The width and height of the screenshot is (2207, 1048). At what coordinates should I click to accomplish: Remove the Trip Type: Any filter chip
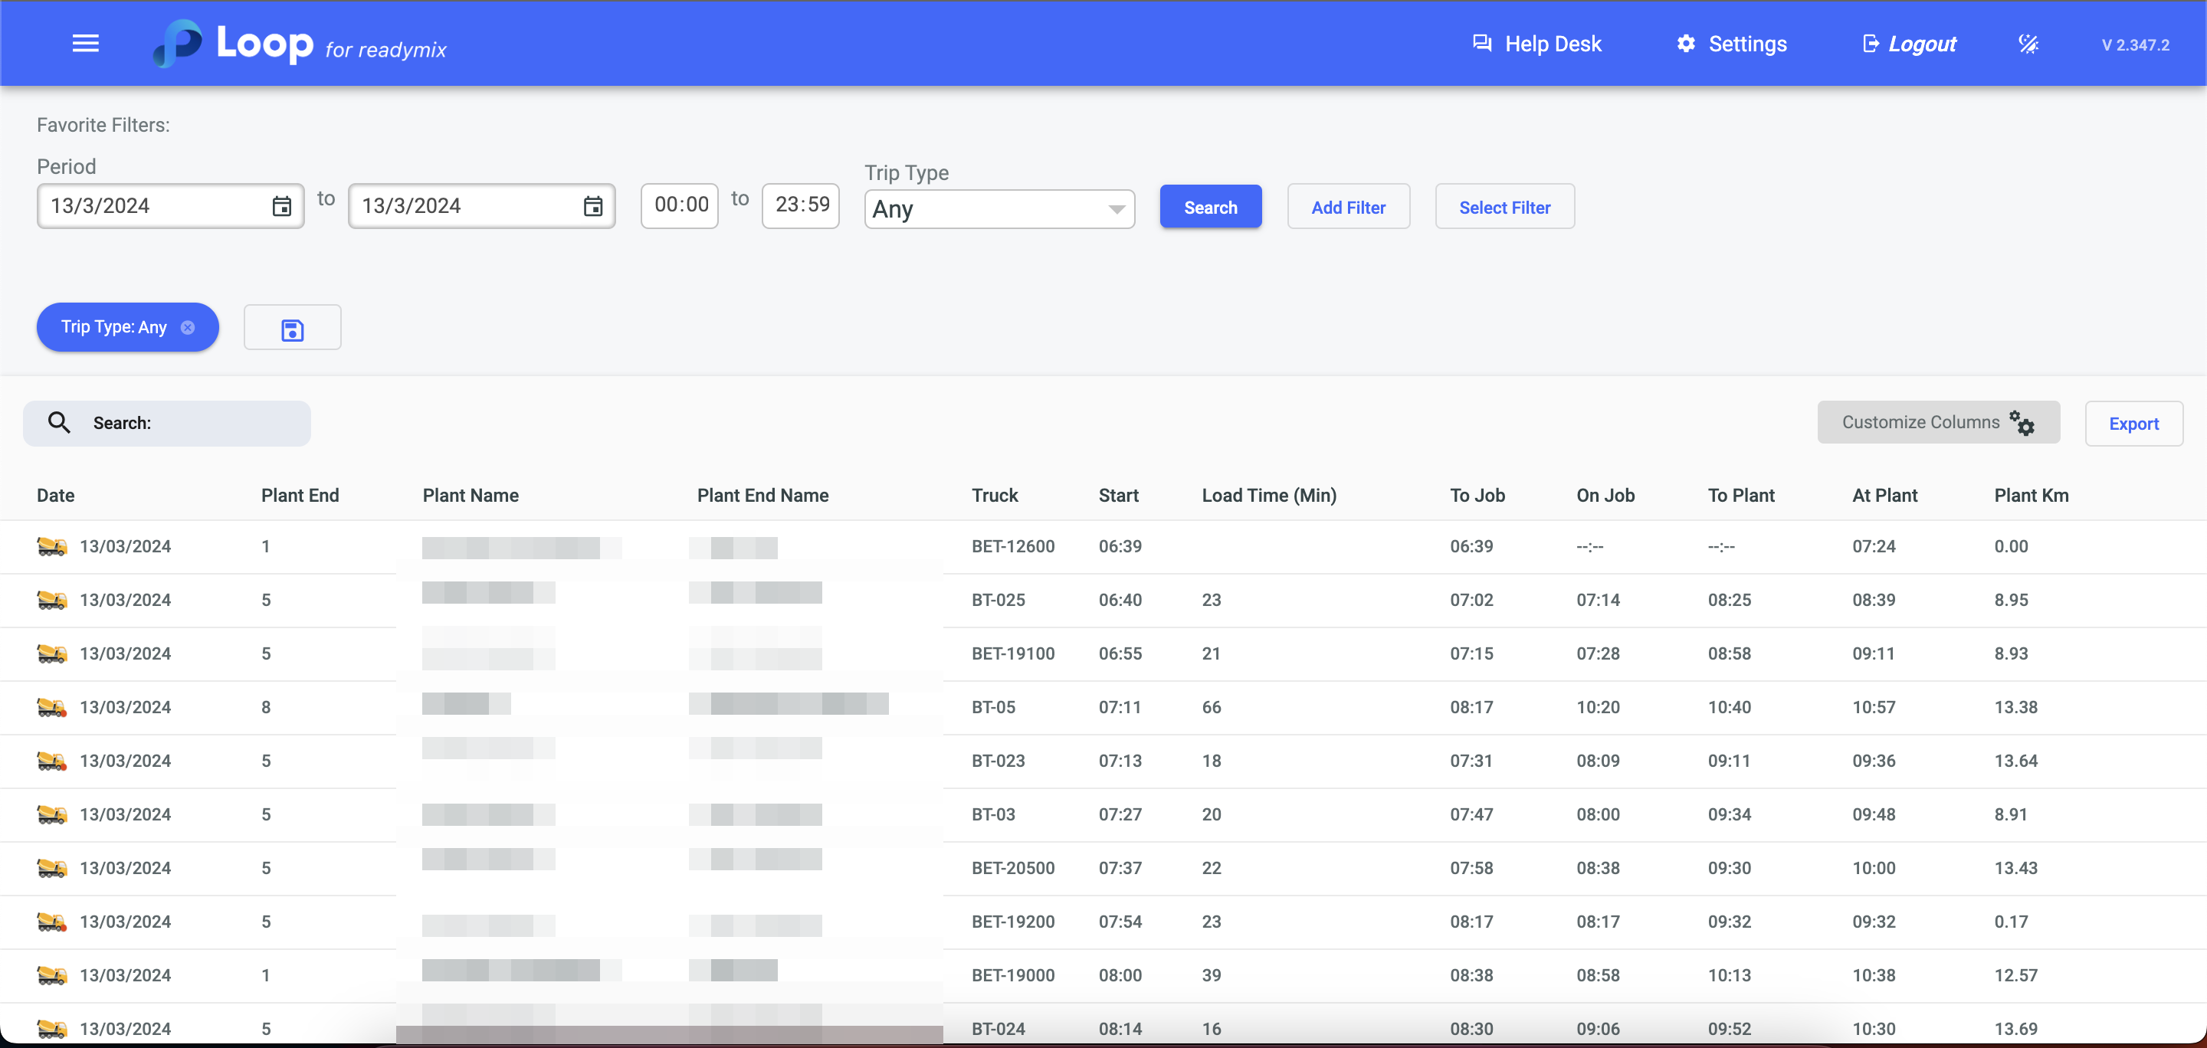188,328
